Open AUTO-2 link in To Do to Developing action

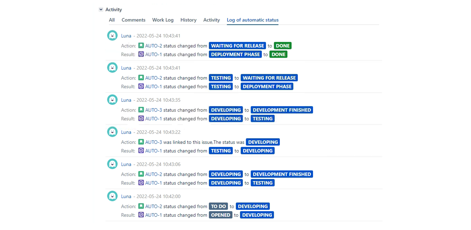coord(154,206)
